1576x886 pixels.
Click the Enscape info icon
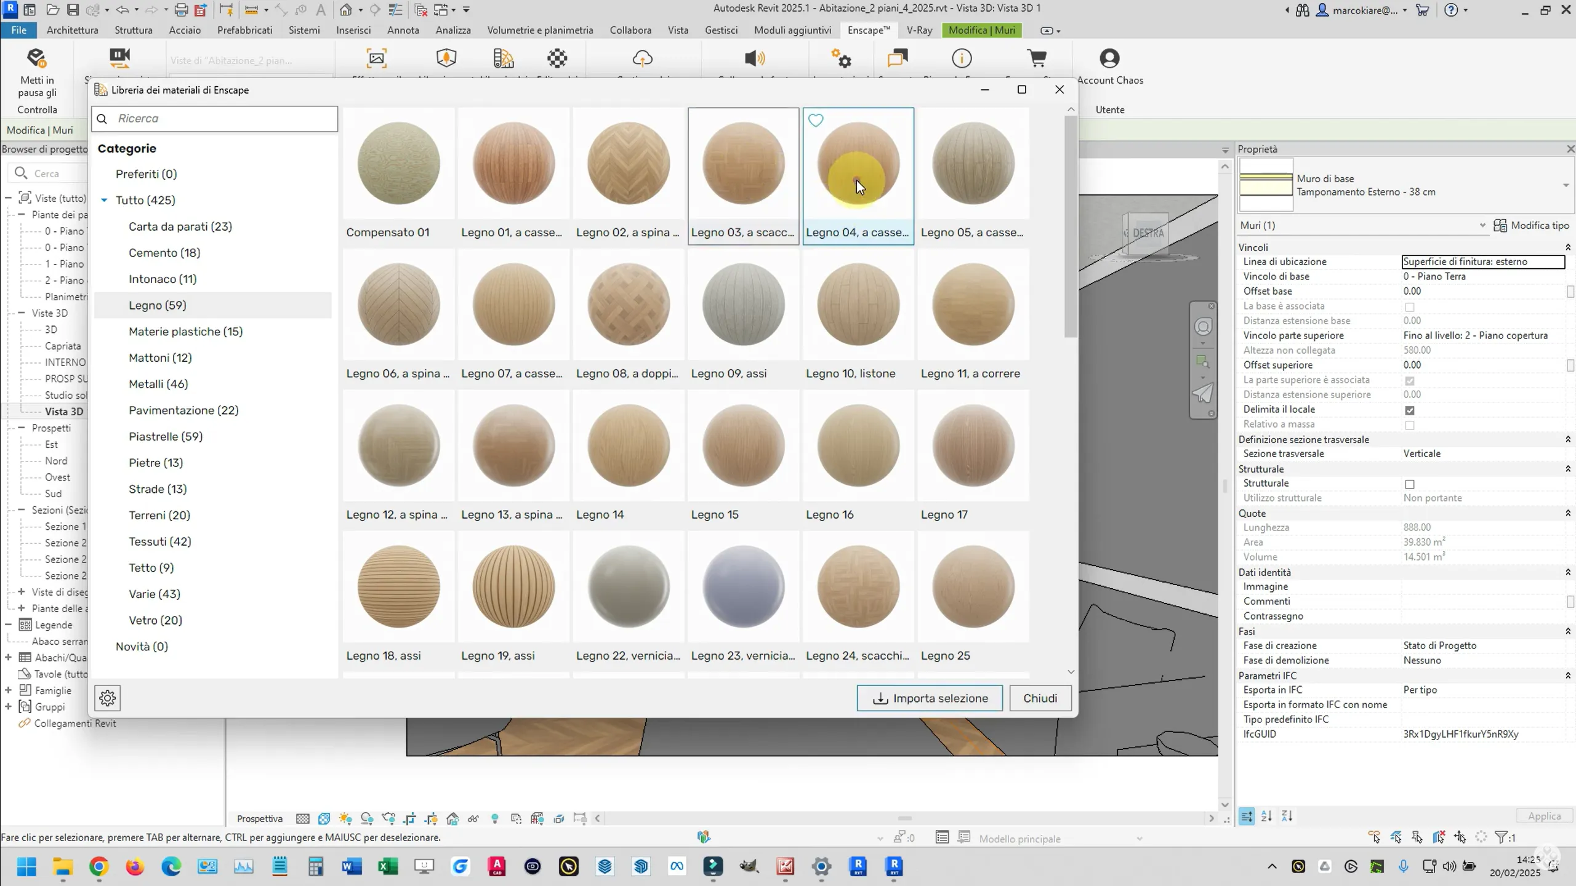click(x=962, y=58)
